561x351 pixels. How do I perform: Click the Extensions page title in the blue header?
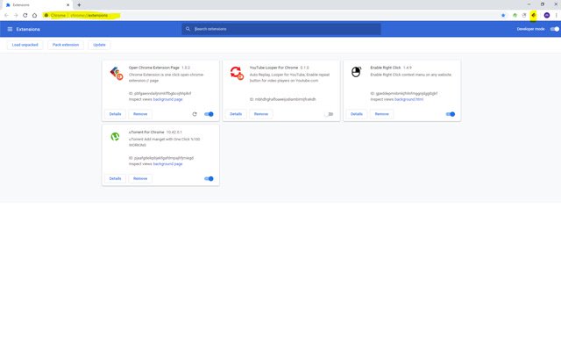28,29
